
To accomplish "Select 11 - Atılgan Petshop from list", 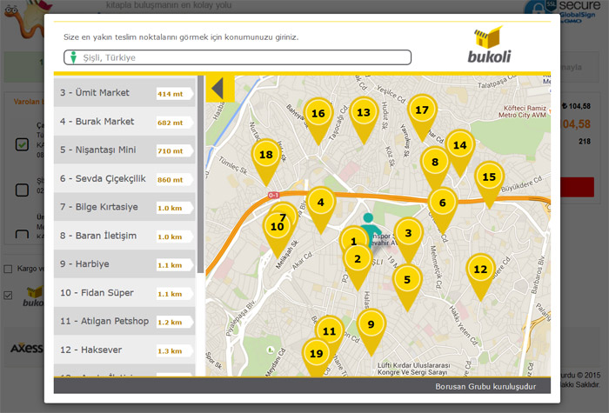I will pyautogui.click(x=124, y=321).
